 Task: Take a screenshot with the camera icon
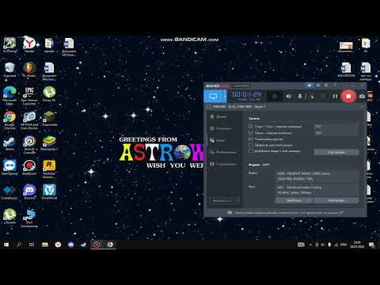click(x=362, y=97)
